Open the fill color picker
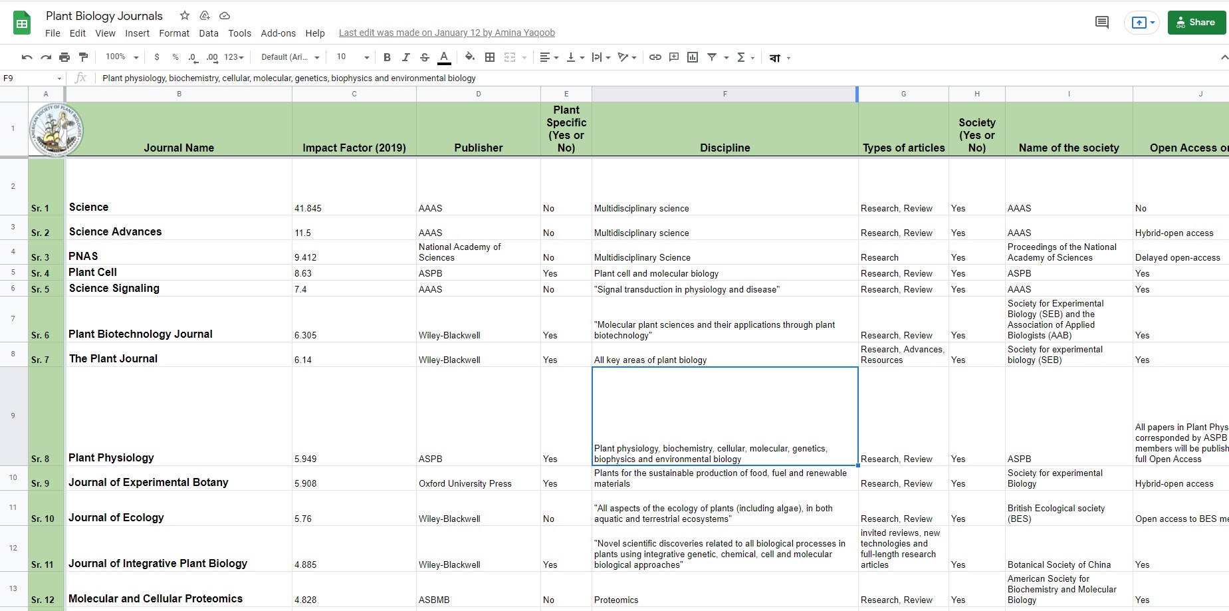Screen dimensions: 1229x611 pyautogui.click(x=469, y=57)
